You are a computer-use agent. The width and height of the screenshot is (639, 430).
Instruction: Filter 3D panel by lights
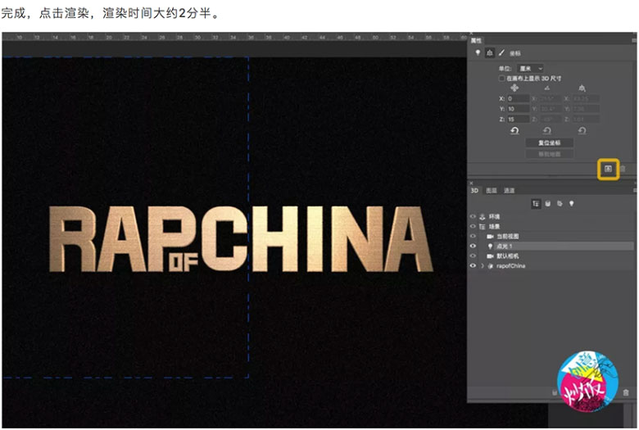pos(572,203)
